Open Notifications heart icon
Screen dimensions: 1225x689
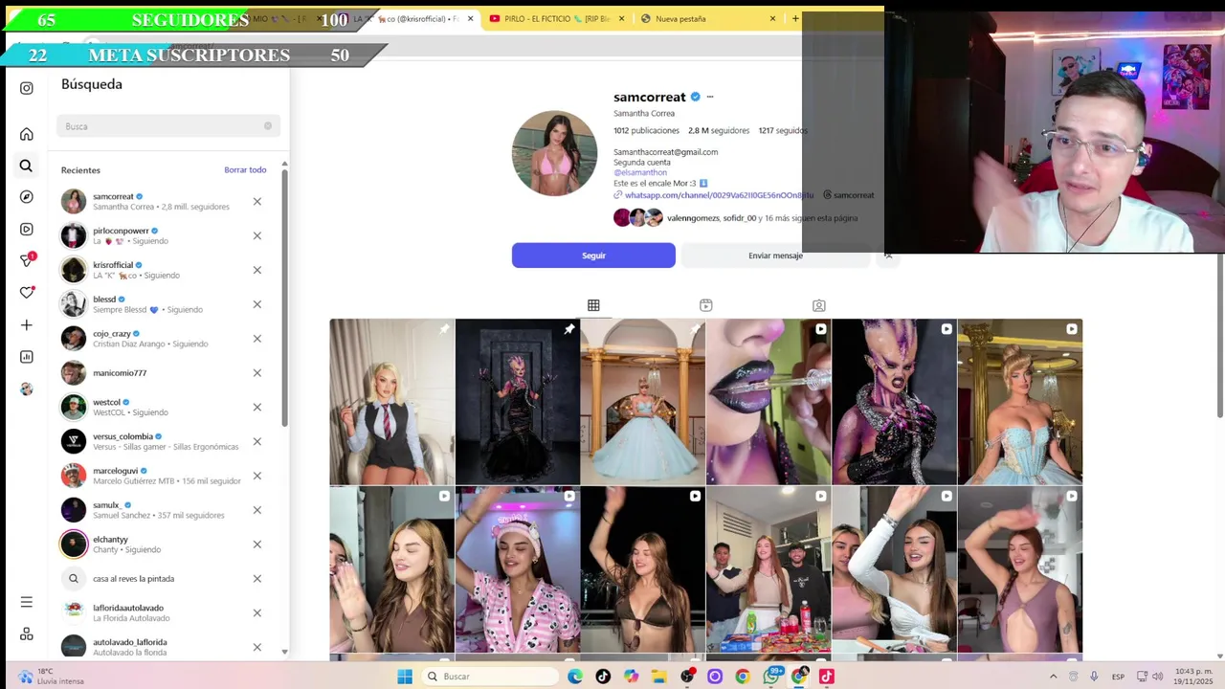[x=27, y=292]
